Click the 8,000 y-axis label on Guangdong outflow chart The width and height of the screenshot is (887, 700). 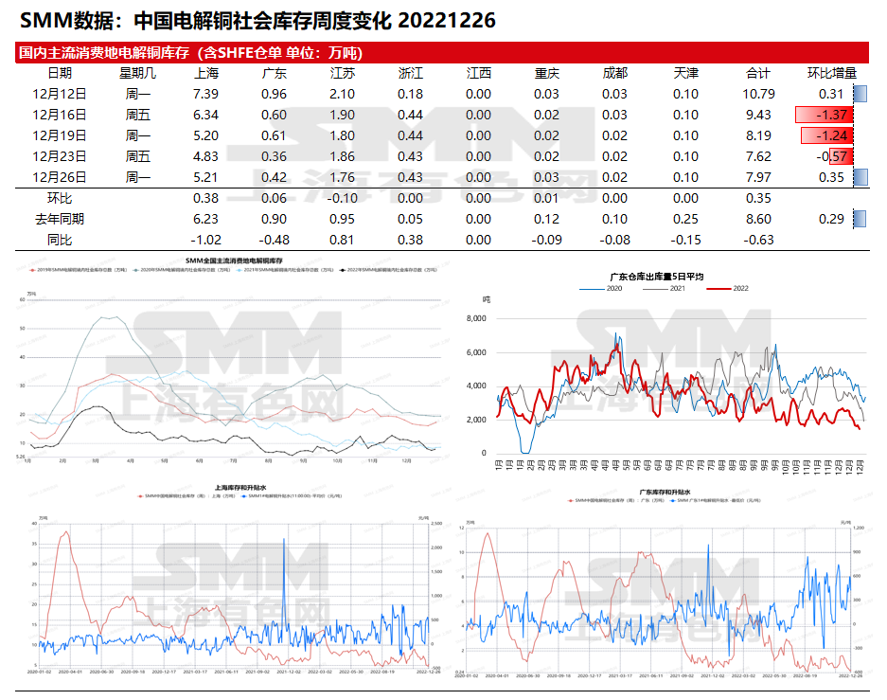pyautogui.click(x=476, y=318)
